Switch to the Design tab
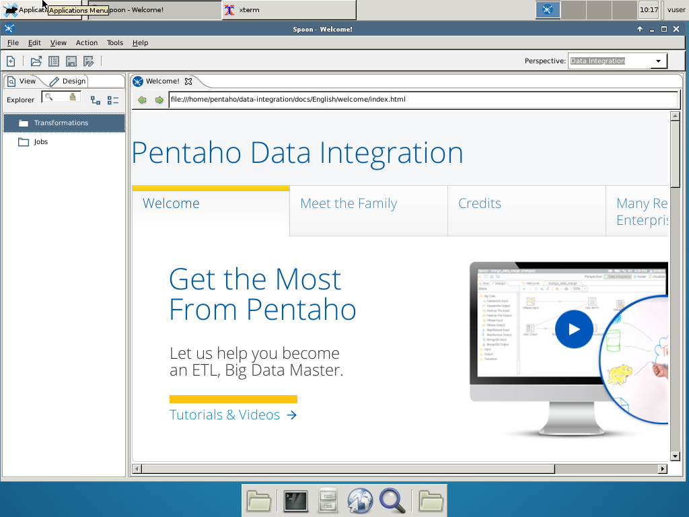 (68, 81)
